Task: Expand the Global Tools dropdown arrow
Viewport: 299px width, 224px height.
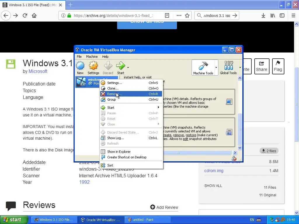Action: pyautogui.click(x=240, y=67)
